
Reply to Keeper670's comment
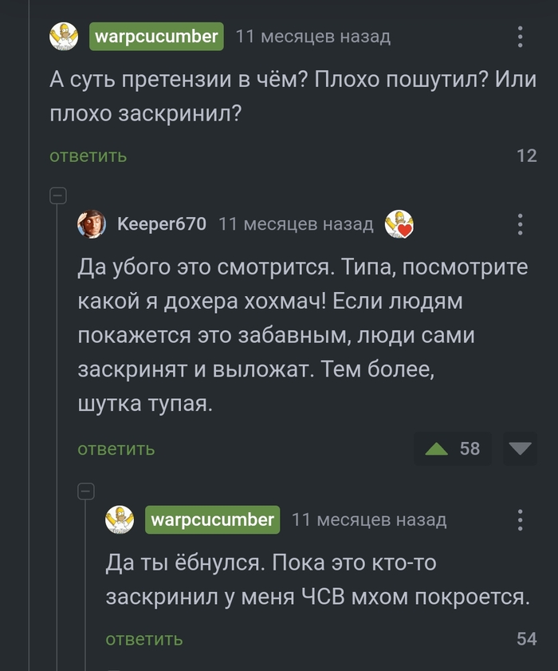point(116,449)
